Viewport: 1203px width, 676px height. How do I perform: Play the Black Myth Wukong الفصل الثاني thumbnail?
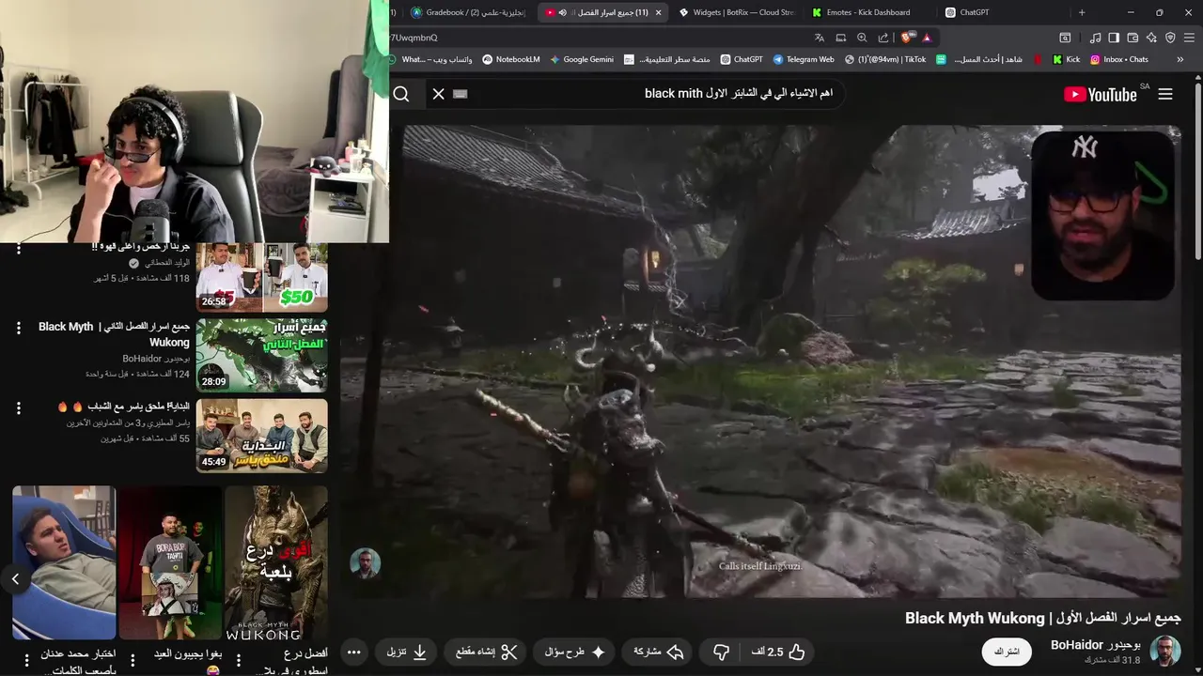pyautogui.click(x=262, y=355)
